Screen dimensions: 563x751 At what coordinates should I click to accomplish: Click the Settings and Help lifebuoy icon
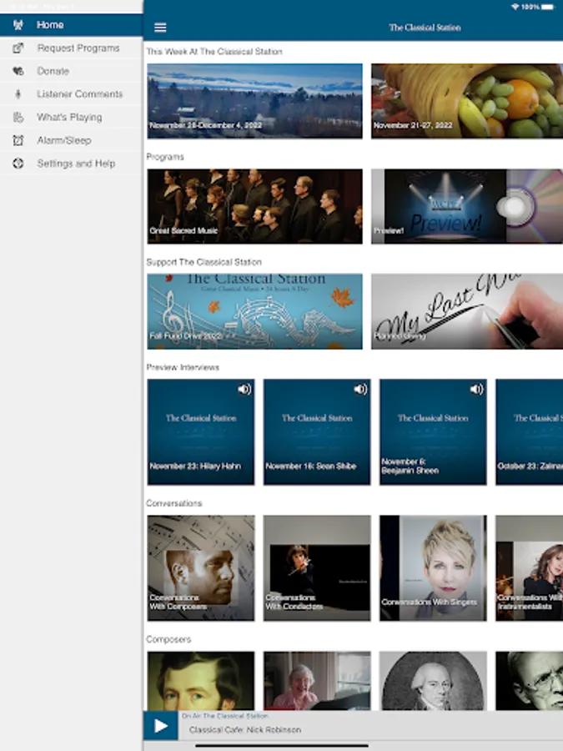tap(18, 164)
